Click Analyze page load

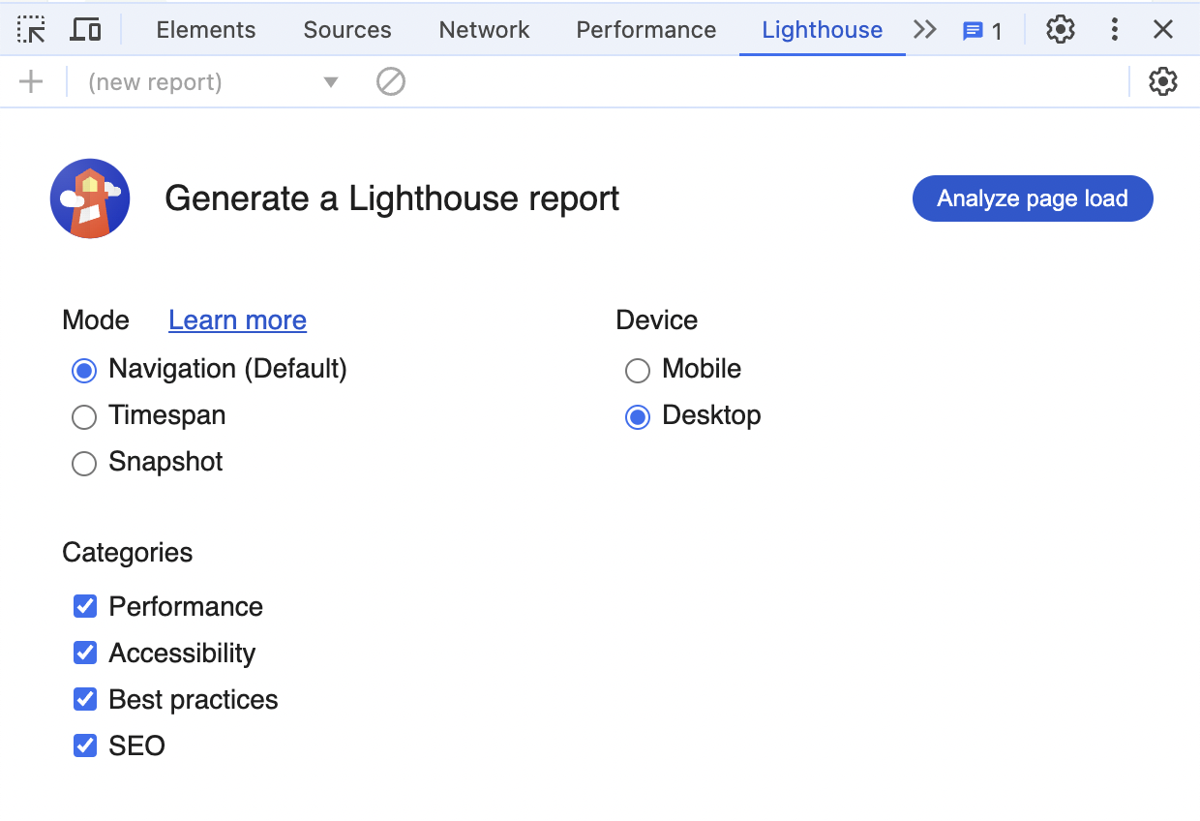tap(1032, 198)
